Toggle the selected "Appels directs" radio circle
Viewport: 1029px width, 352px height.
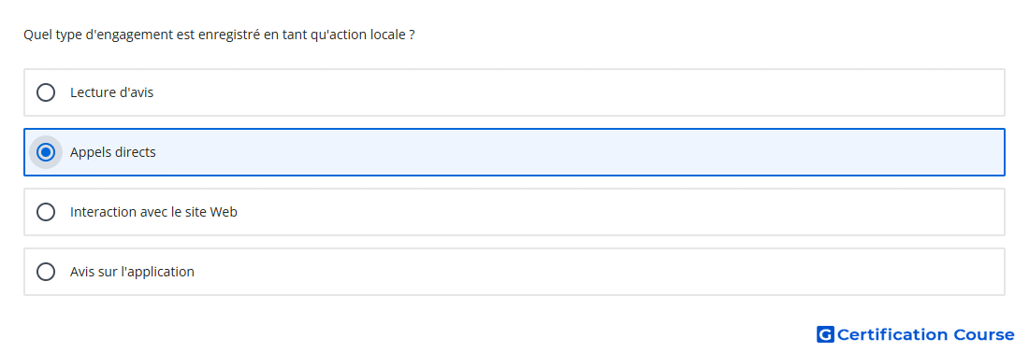[x=46, y=152]
